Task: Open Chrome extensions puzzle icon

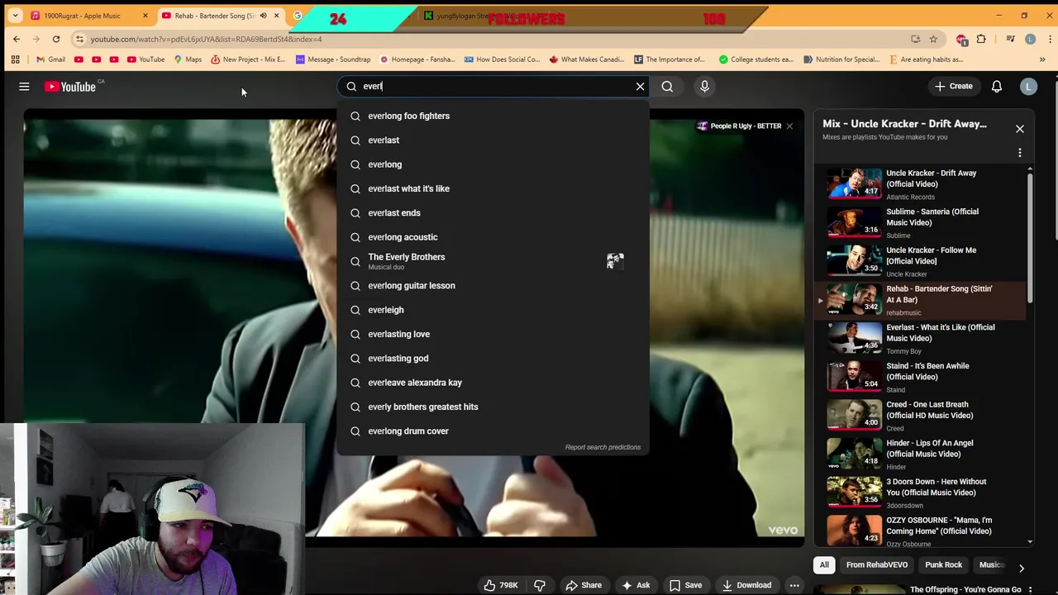Action: [x=981, y=39]
